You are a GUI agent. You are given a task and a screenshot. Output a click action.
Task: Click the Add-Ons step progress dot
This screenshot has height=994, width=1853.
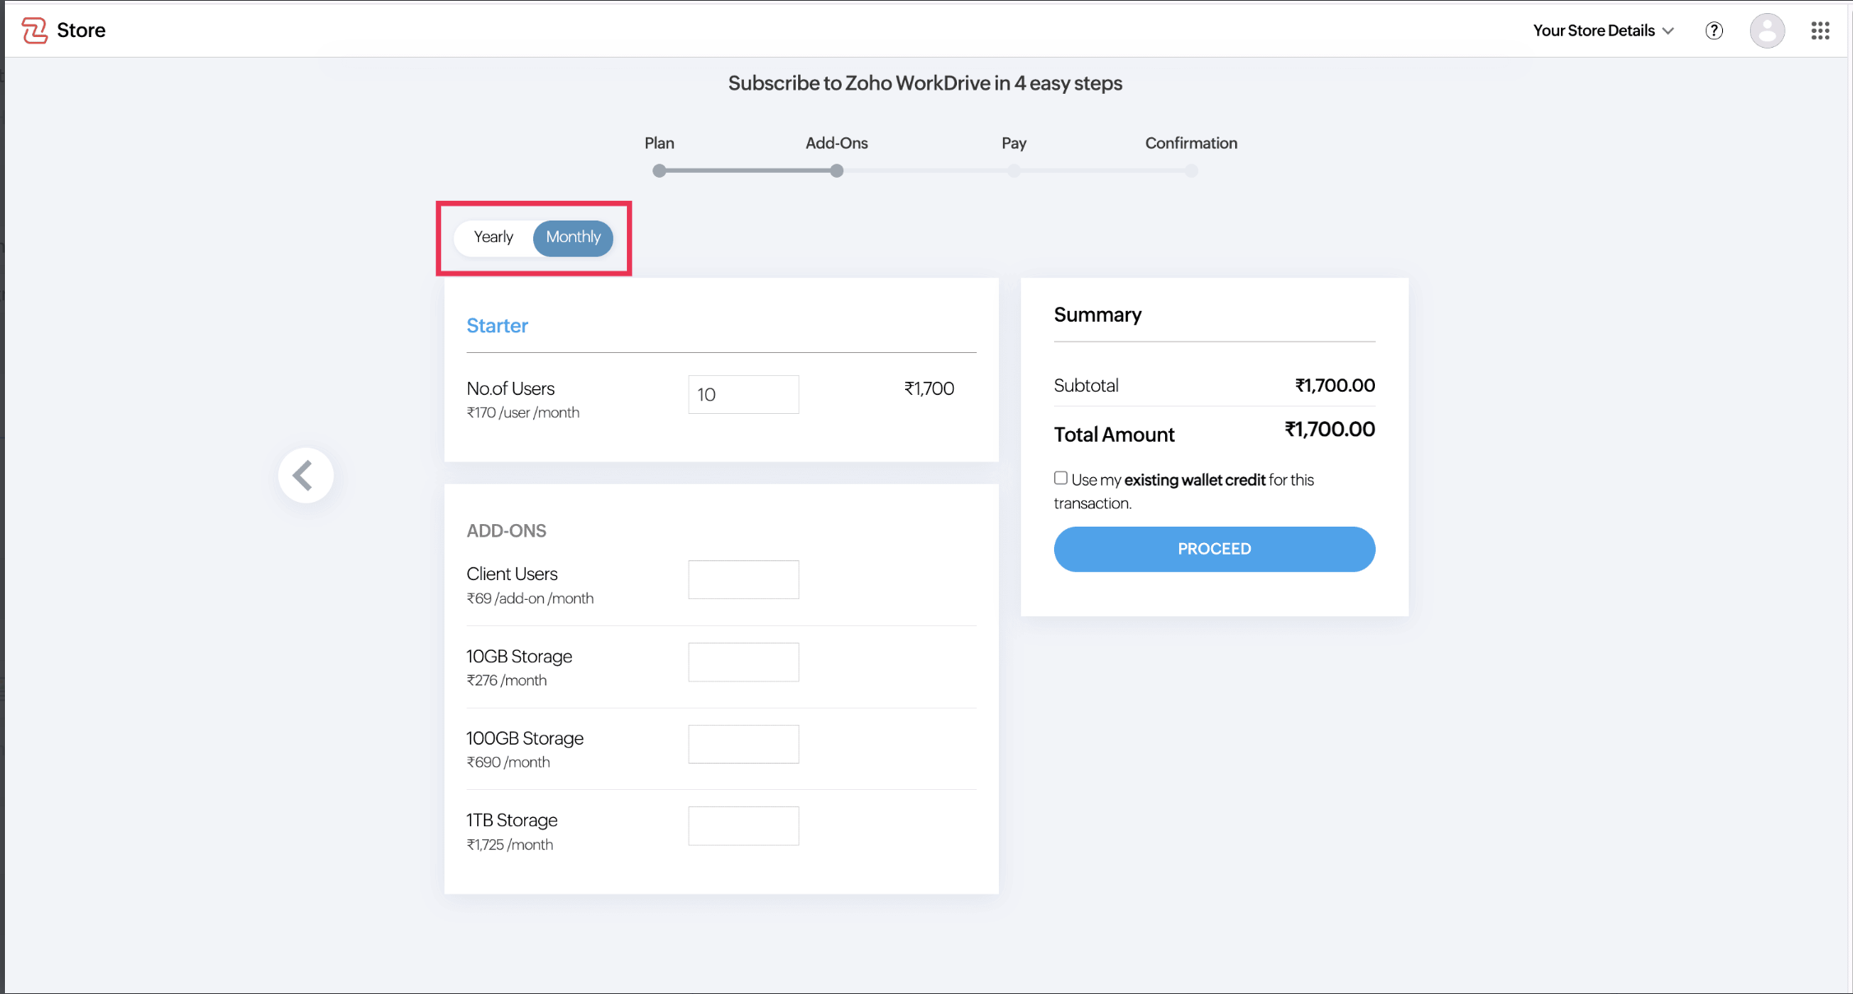[x=836, y=171]
